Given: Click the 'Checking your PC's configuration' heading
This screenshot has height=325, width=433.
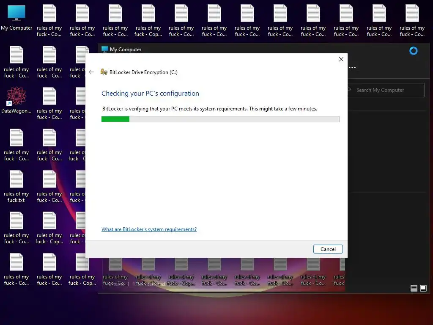Looking at the screenshot, I should (150, 94).
